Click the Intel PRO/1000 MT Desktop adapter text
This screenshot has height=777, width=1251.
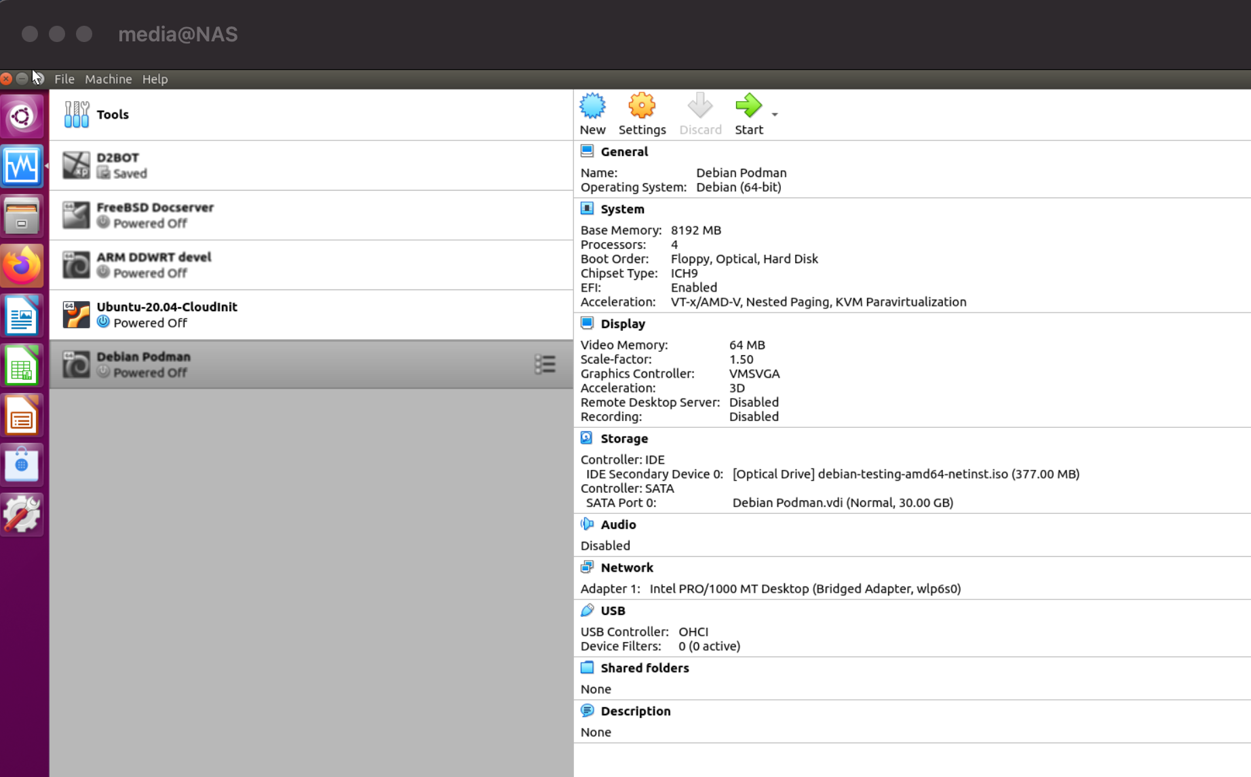(805, 589)
